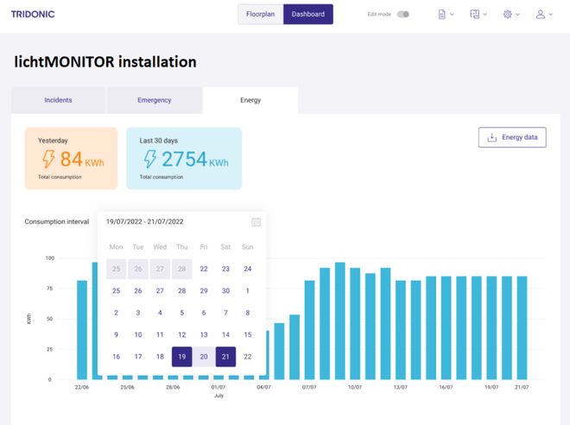Select end date 21 in the calendar
This screenshot has width=570, height=425.
(x=225, y=357)
